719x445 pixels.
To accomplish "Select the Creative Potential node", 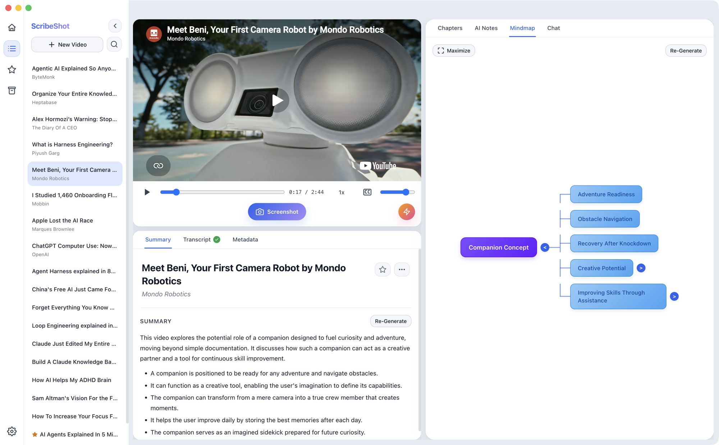I will point(601,268).
